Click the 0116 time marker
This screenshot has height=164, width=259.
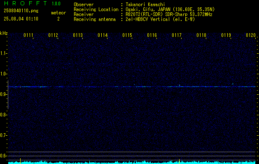[152, 35]
